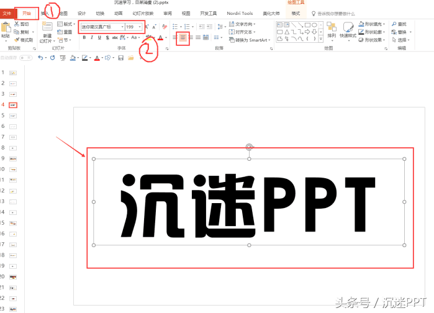434x313 pixels.
Task: Click the Reset (重置) slide icon
Action: [x=60, y=32]
